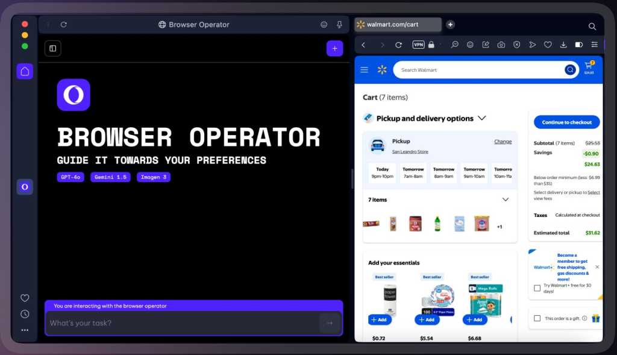Select the walmart.com/cart browser tab
This screenshot has width=617, height=355.
point(398,24)
